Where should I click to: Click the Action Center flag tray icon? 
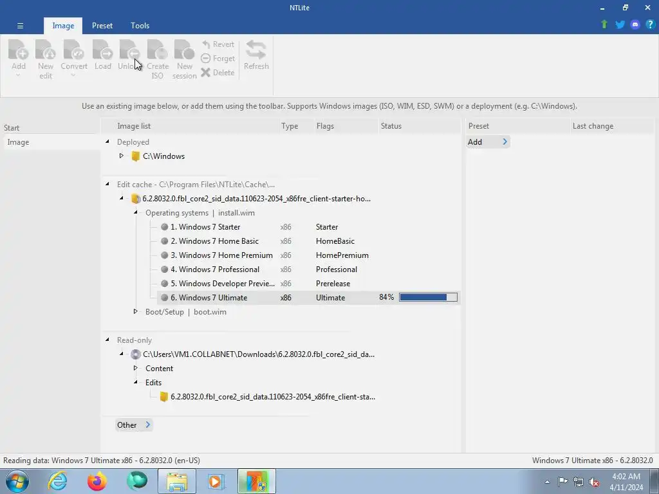[x=562, y=481]
